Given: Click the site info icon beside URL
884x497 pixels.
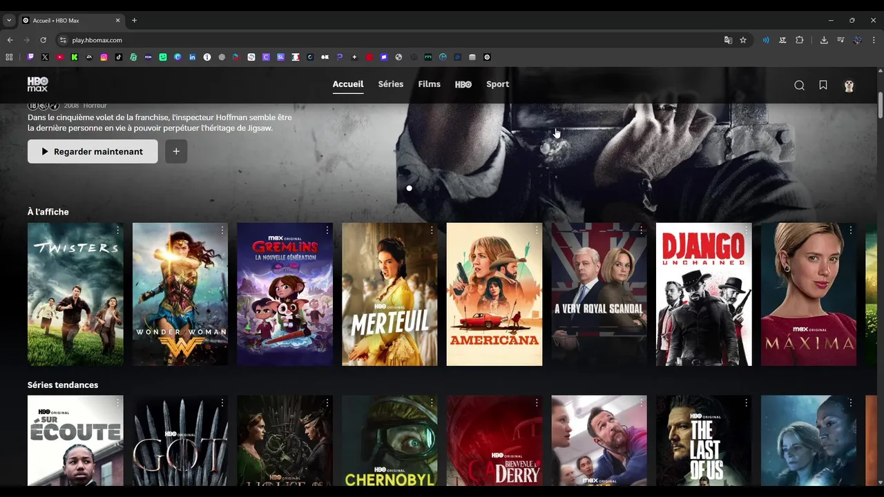Looking at the screenshot, I should [63, 40].
